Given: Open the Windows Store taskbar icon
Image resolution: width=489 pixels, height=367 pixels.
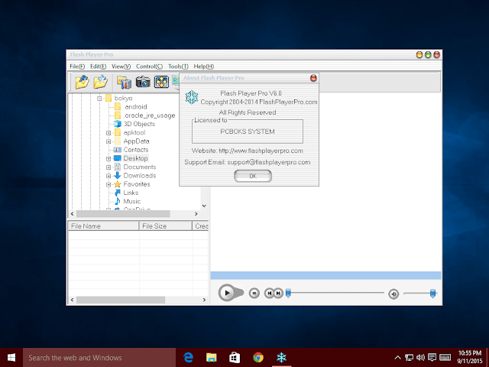Looking at the screenshot, I should pos(235,357).
